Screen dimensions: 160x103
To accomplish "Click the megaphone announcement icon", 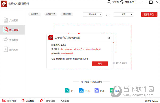I will pyautogui.click(x=41, y=101).
